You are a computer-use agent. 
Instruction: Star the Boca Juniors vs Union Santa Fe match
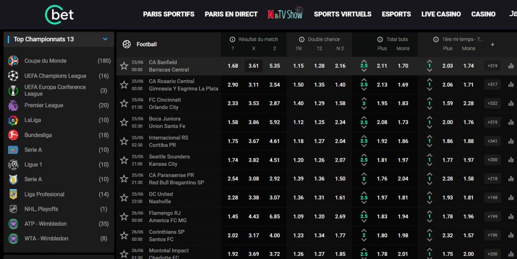pyautogui.click(x=124, y=122)
